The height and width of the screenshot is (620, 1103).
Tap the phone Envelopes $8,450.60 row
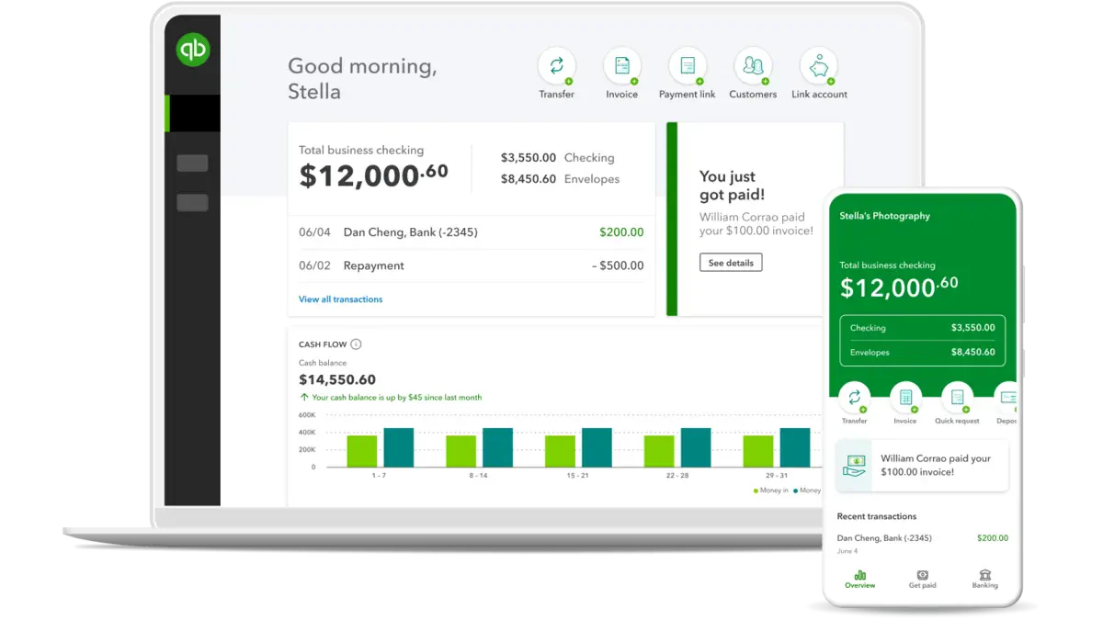tap(923, 352)
